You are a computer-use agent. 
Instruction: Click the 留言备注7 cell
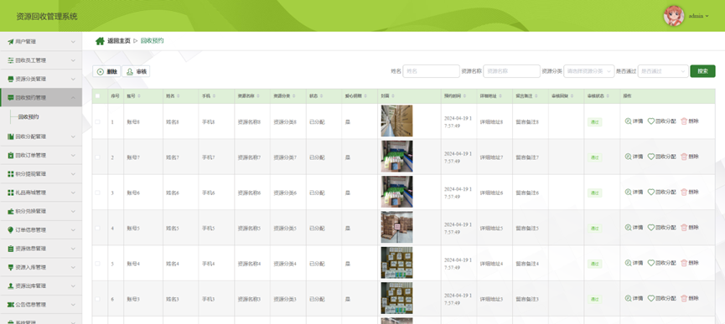527,157
